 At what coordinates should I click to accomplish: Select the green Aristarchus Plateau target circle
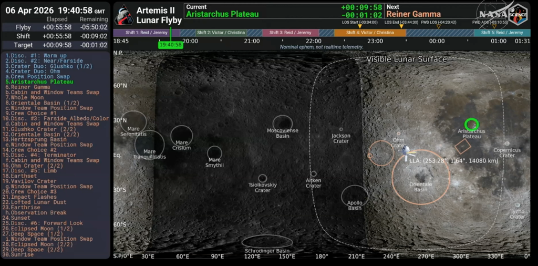tap(471, 124)
